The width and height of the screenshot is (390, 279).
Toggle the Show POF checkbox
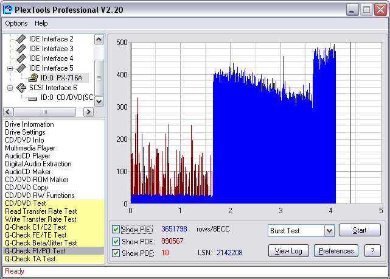pyautogui.click(x=116, y=253)
